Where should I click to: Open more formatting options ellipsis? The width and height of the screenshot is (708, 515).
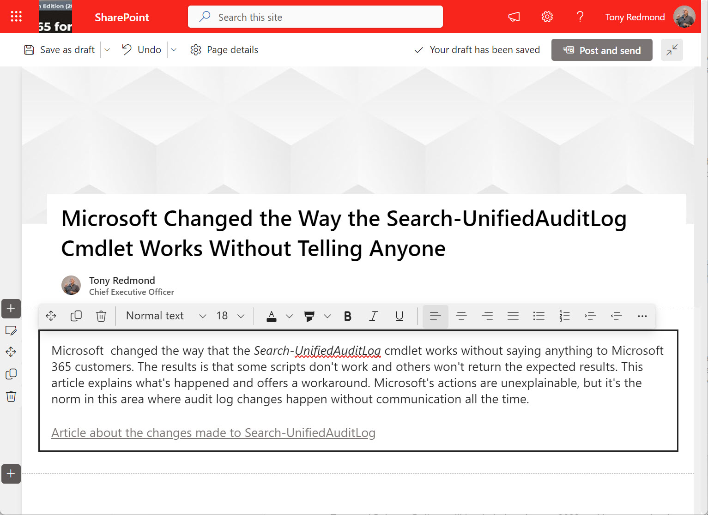point(642,316)
